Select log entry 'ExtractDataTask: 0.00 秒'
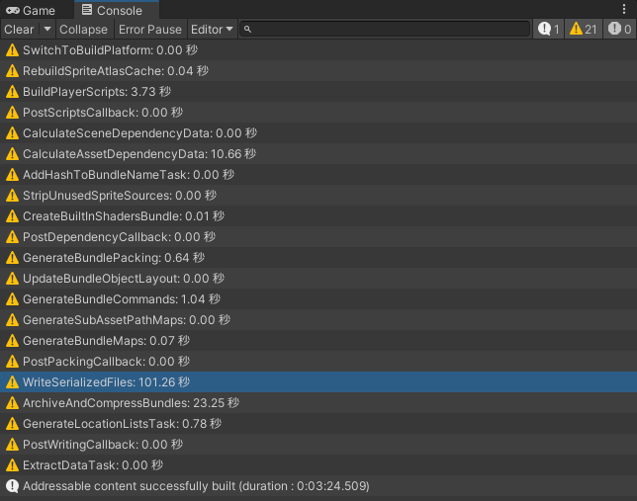Viewport: 637px width, 501px height. [318, 464]
